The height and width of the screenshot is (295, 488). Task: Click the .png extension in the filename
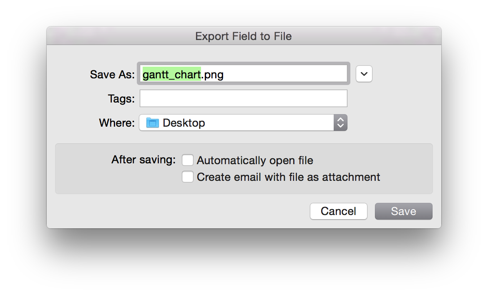pos(212,74)
